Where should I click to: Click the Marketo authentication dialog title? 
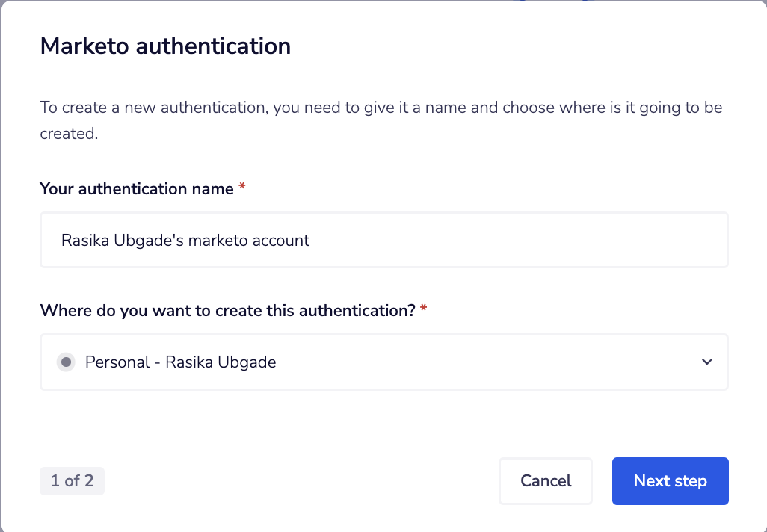[165, 46]
